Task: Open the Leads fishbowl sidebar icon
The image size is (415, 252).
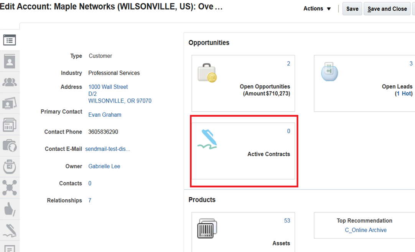Action: click(10, 167)
